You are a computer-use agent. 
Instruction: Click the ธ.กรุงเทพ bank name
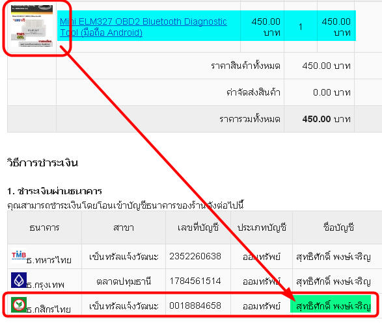tap(46, 285)
